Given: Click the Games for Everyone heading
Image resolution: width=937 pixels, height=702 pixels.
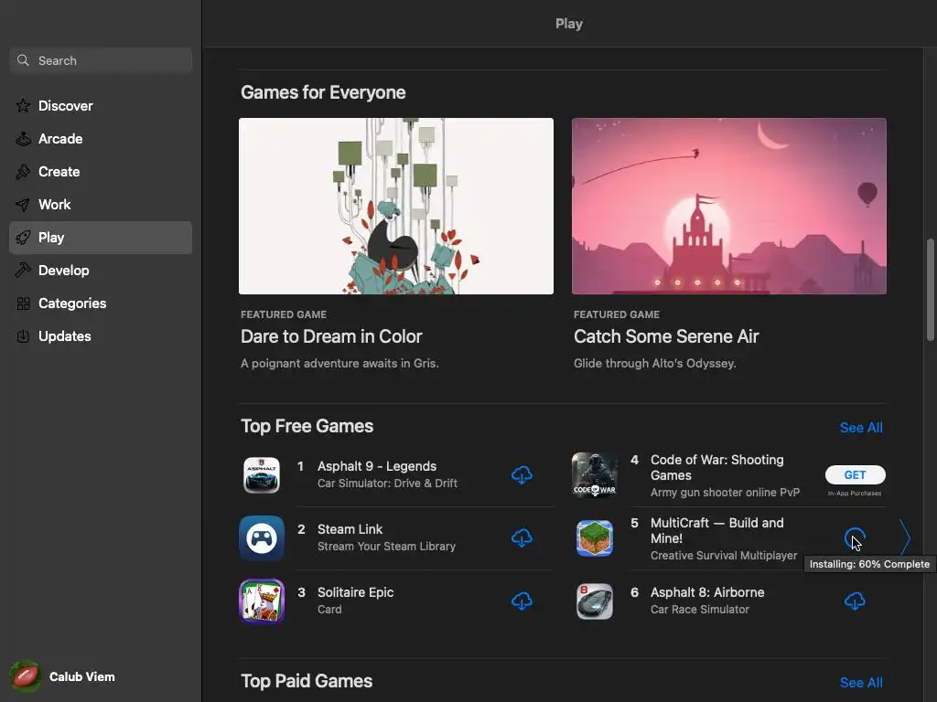Looking at the screenshot, I should pos(323,92).
